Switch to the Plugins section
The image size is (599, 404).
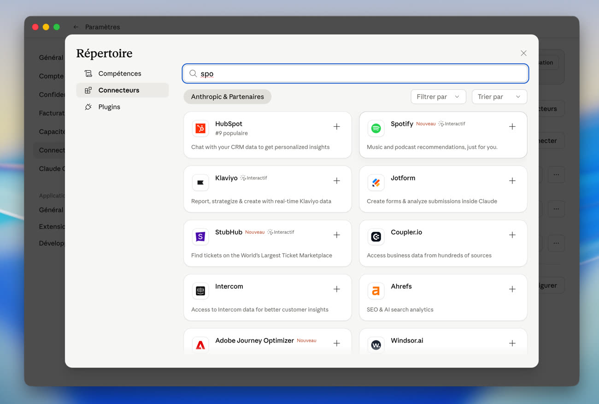tap(109, 107)
